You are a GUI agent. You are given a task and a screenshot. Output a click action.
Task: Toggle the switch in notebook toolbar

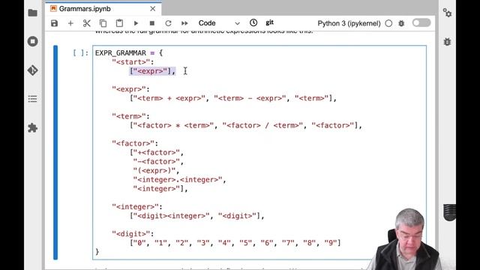(421, 23)
